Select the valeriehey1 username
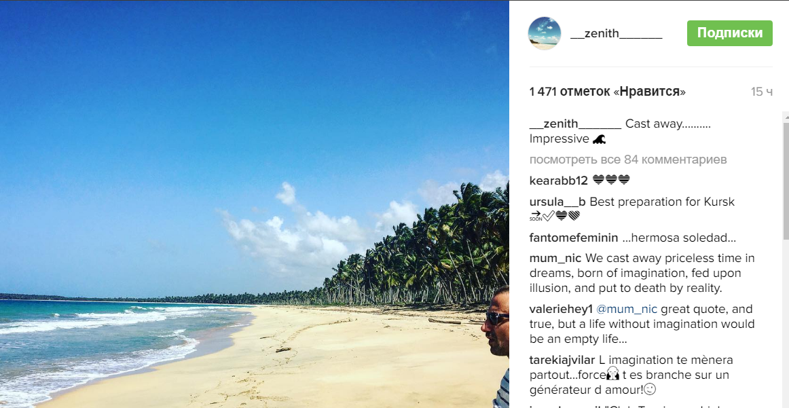This screenshot has width=789, height=408. click(x=561, y=309)
